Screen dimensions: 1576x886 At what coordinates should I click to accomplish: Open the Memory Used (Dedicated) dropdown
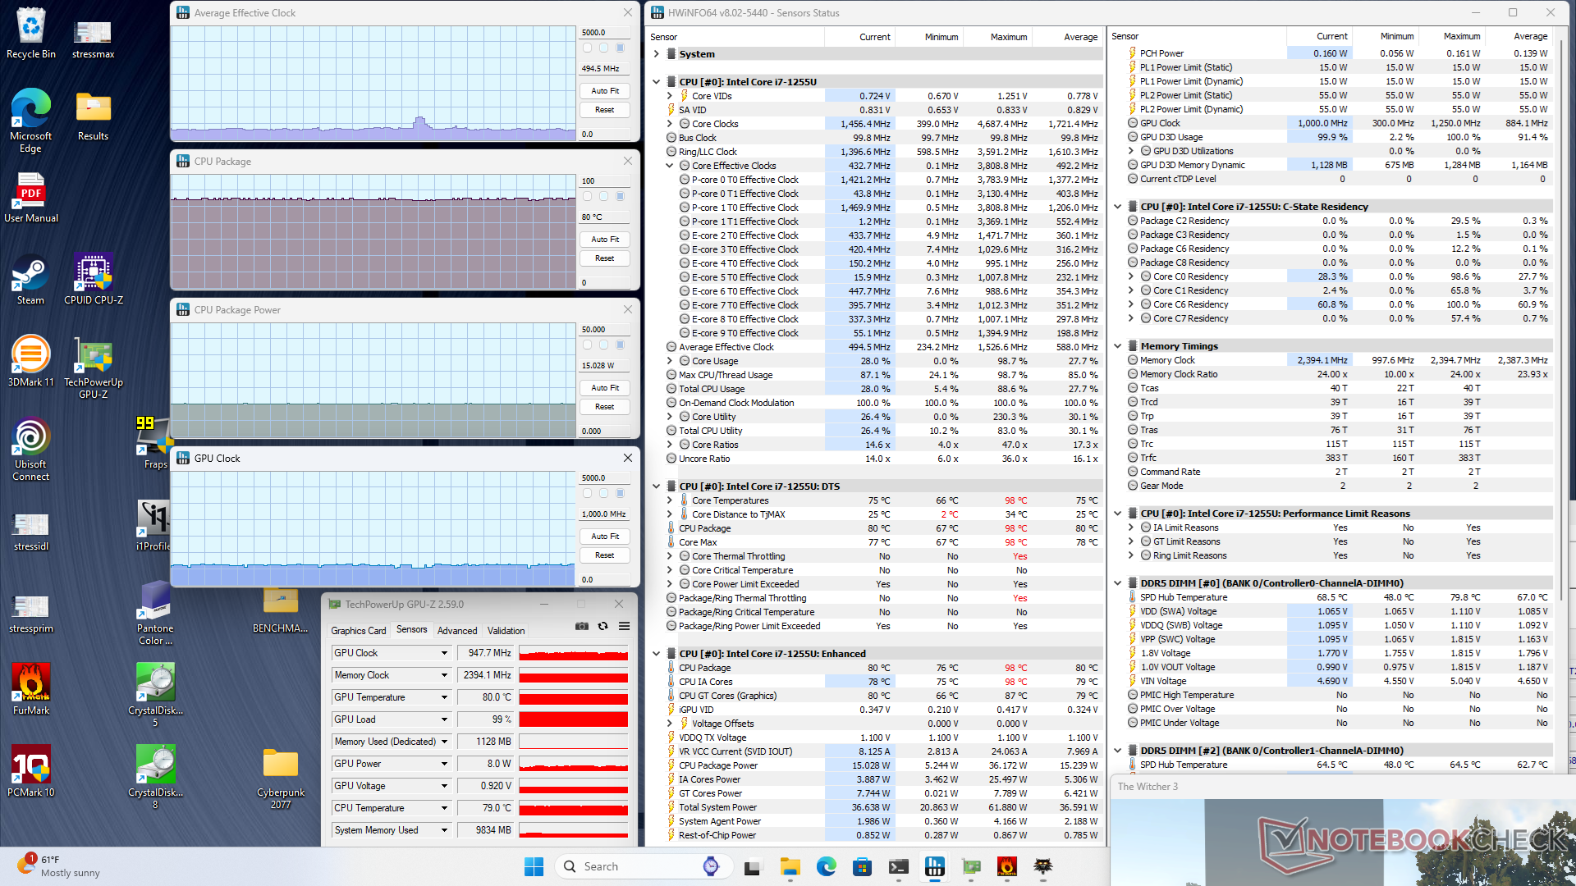[x=444, y=742]
